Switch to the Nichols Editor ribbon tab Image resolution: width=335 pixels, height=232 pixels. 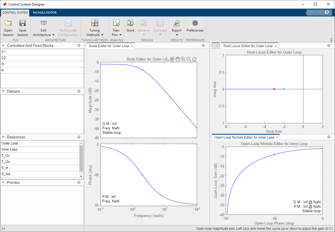pos(45,13)
